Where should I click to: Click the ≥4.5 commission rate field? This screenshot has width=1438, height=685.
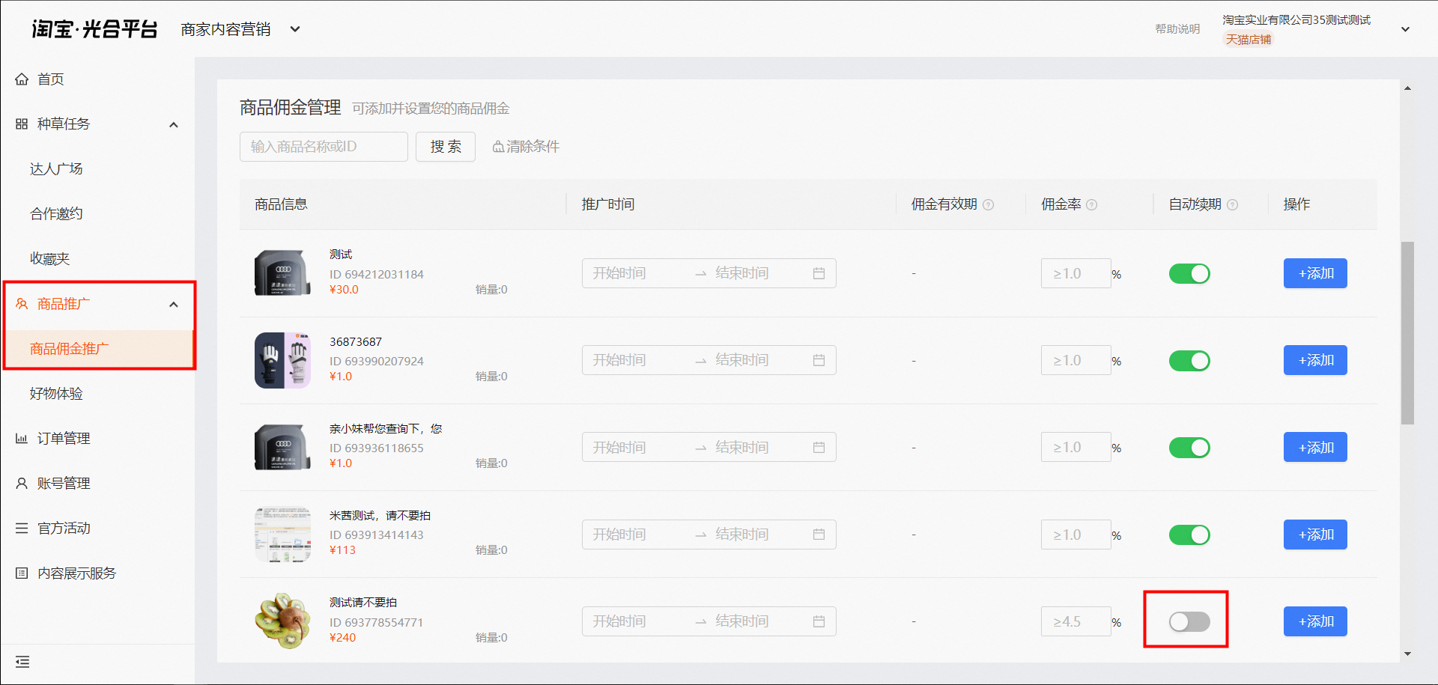tap(1076, 621)
